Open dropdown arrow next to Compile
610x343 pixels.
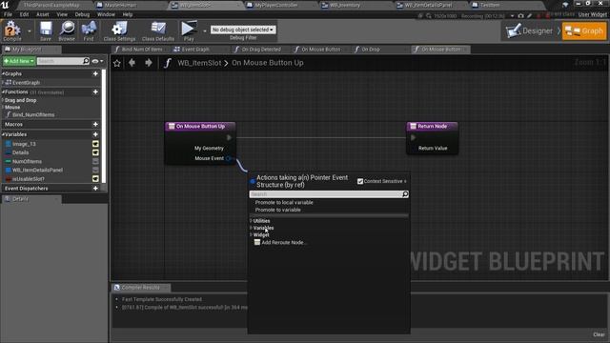point(29,30)
